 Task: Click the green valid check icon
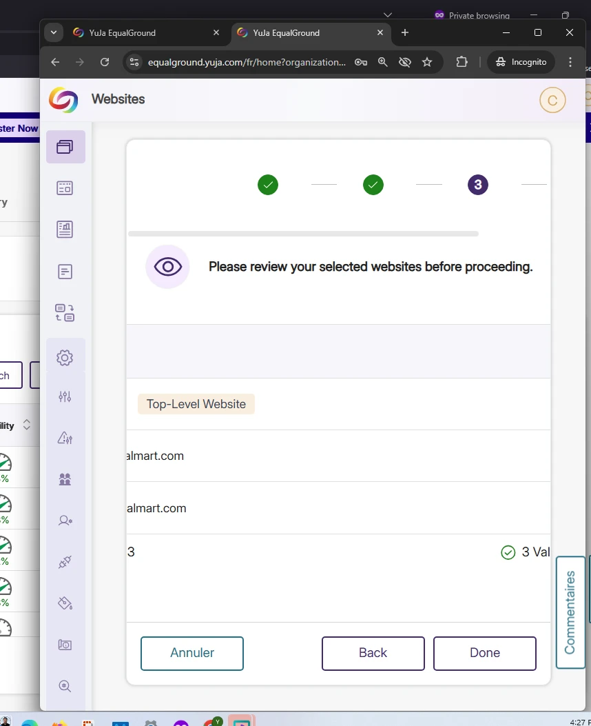508,552
